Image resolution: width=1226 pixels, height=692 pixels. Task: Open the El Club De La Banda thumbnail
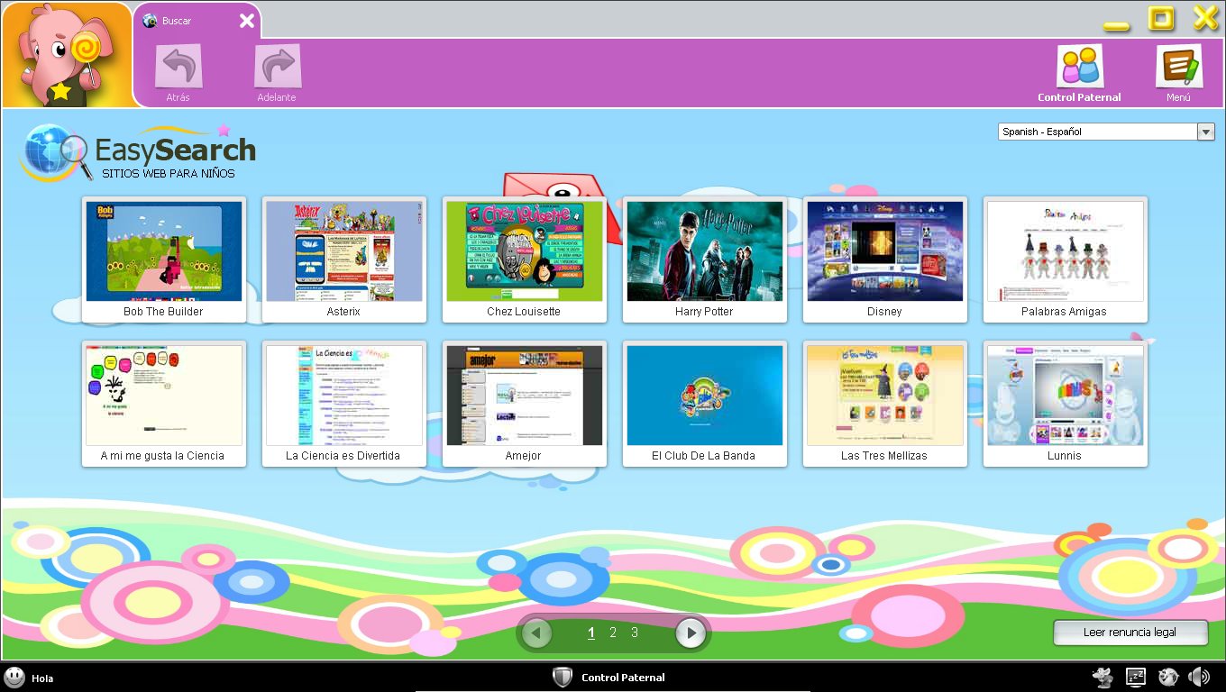coord(705,404)
